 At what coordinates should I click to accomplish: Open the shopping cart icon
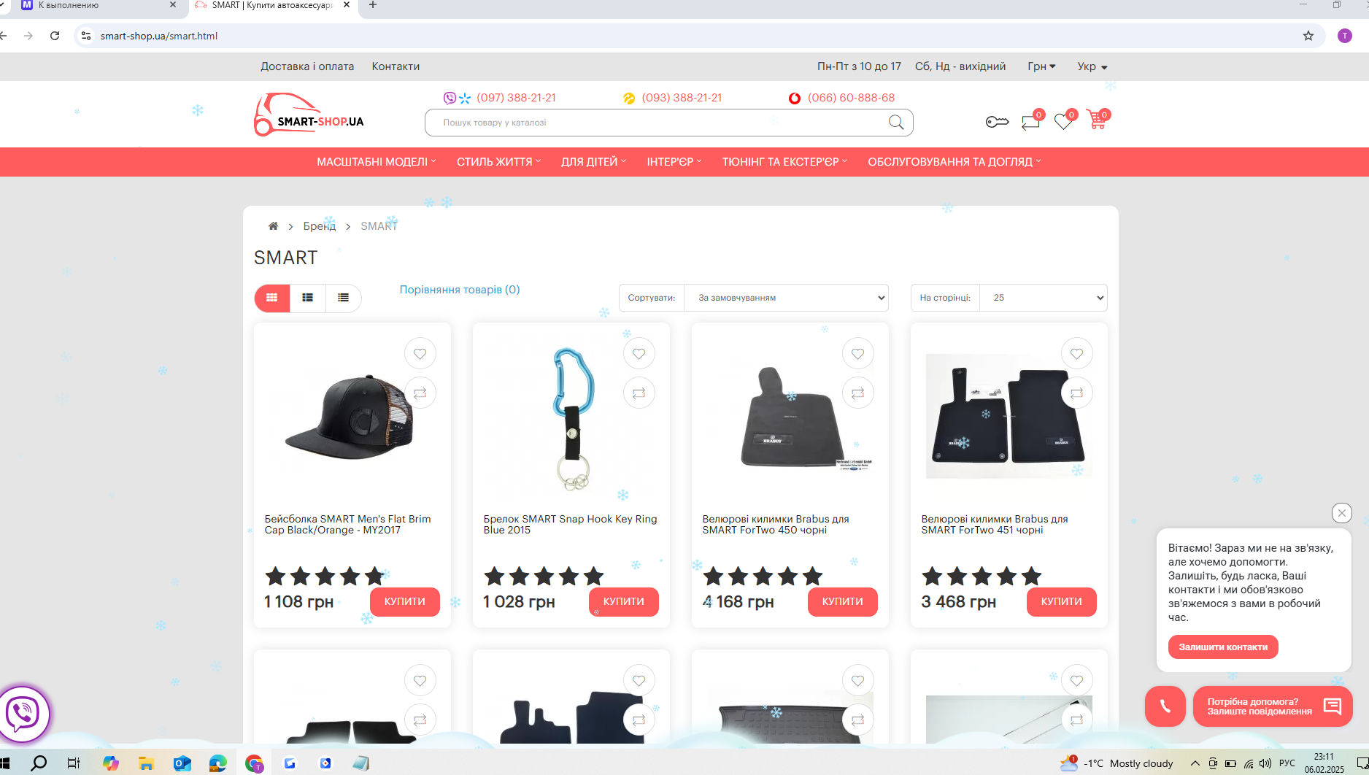pos(1096,120)
